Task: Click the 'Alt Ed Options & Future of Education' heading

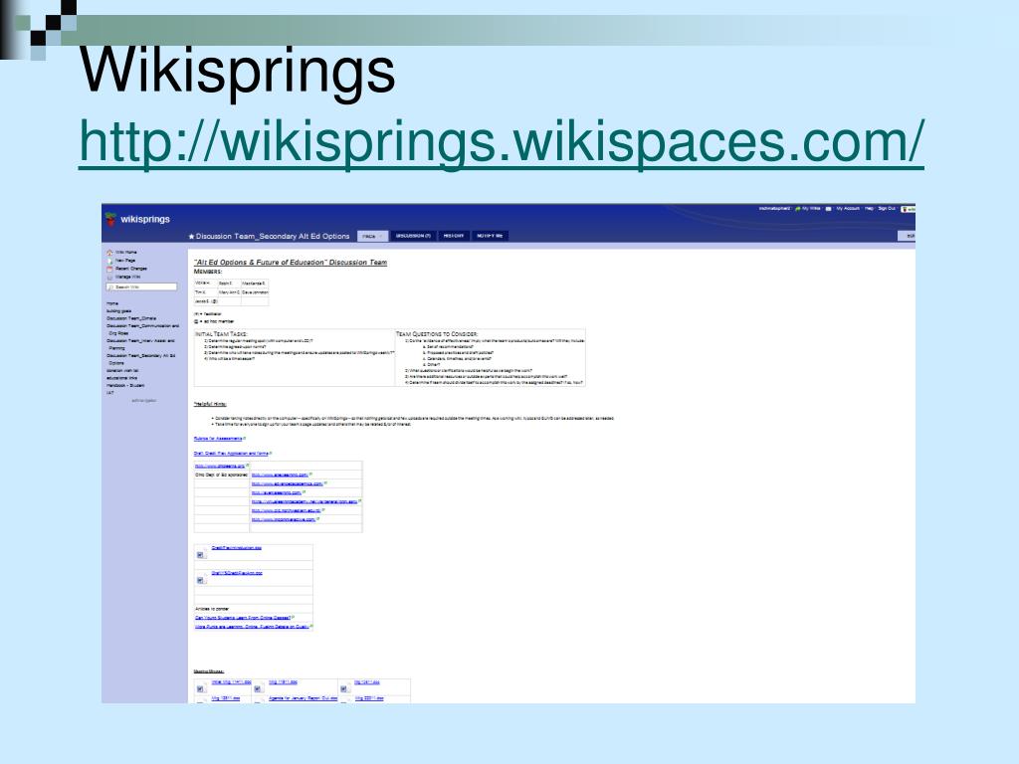Action: (x=291, y=263)
